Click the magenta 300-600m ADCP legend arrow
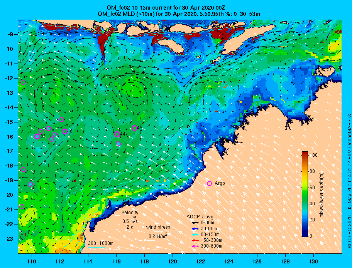 (x=195, y=246)
